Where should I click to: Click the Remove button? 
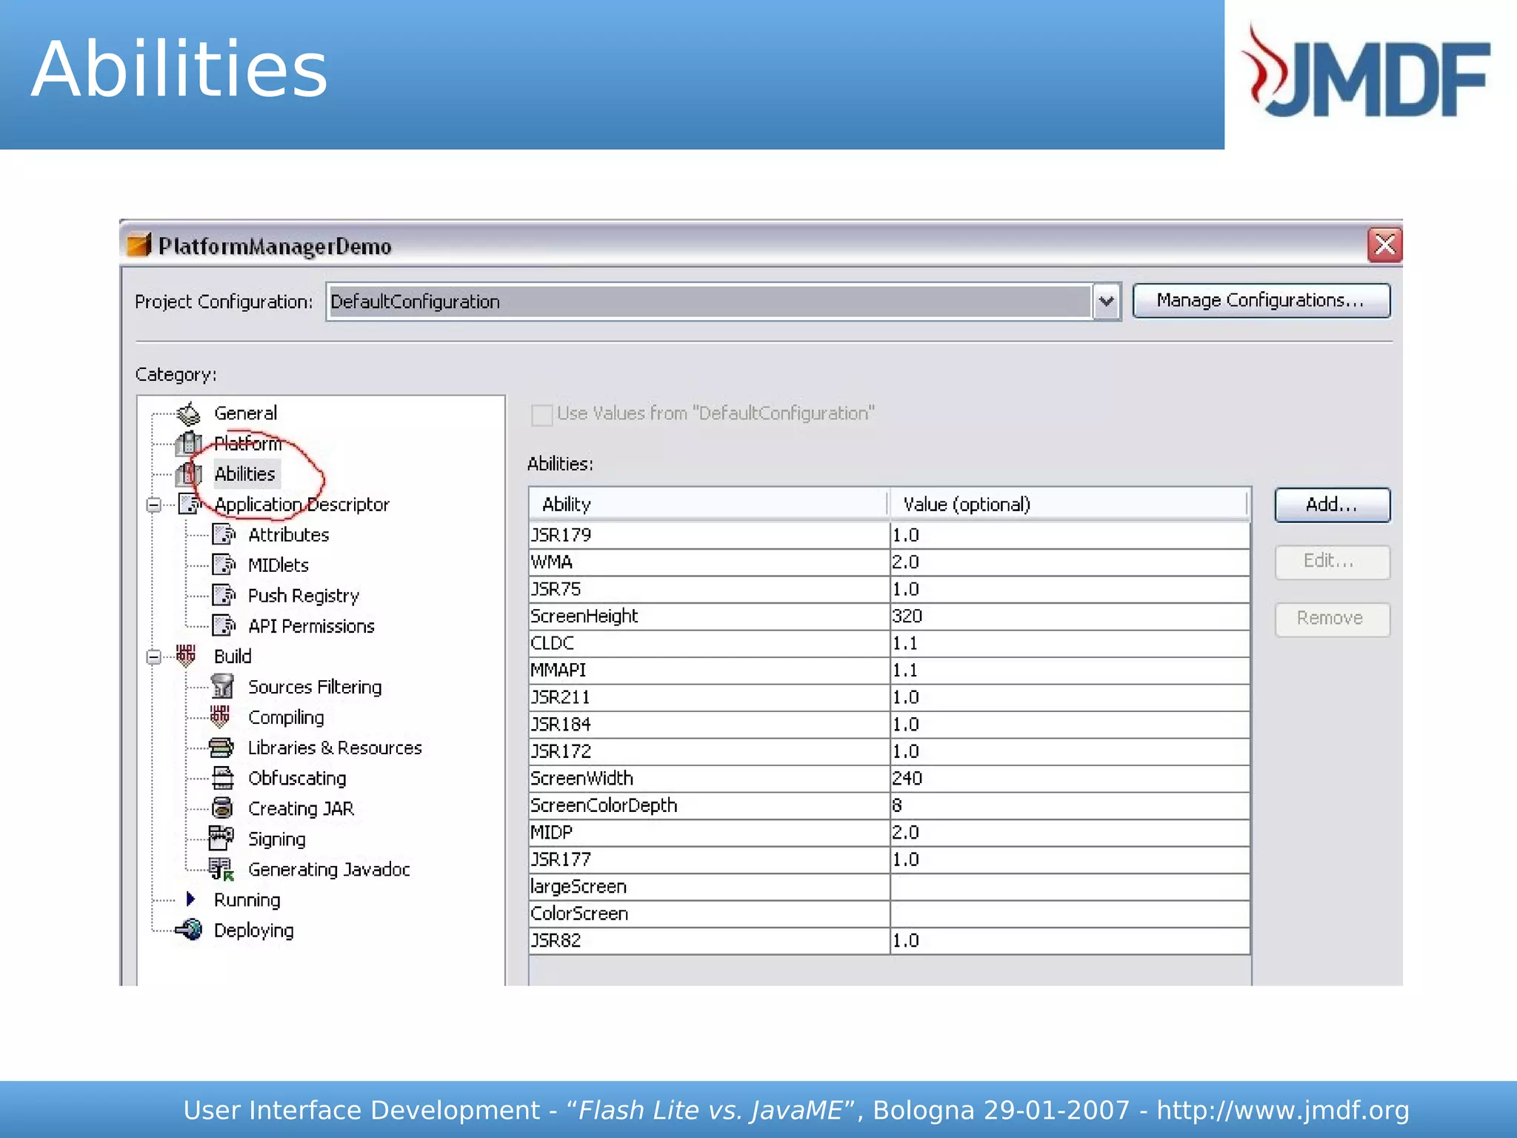1332,619
